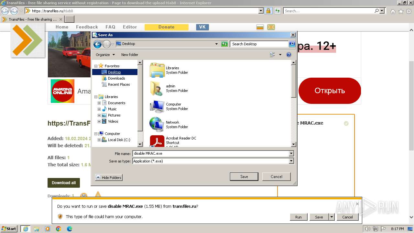Select the Network system folder item

point(169,125)
